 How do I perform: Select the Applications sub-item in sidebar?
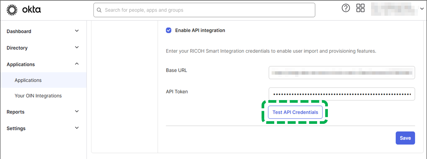click(x=28, y=80)
